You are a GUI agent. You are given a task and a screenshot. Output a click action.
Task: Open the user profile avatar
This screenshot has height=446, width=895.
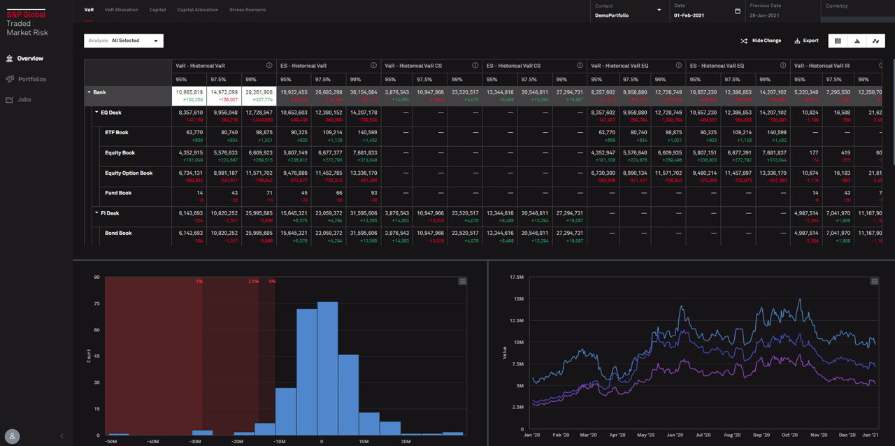[x=12, y=436]
